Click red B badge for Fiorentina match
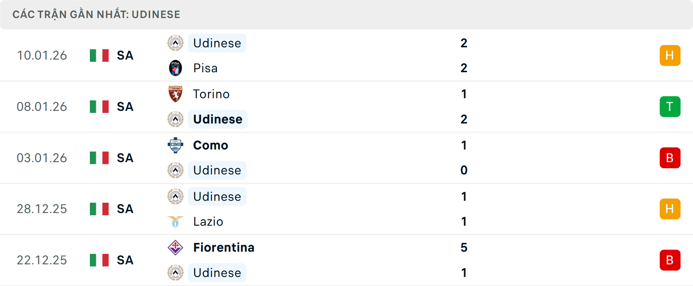The image size is (693, 286). [670, 260]
